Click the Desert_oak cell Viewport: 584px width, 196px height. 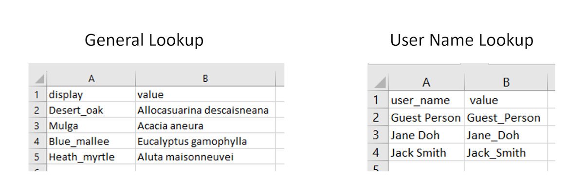[x=91, y=110]
